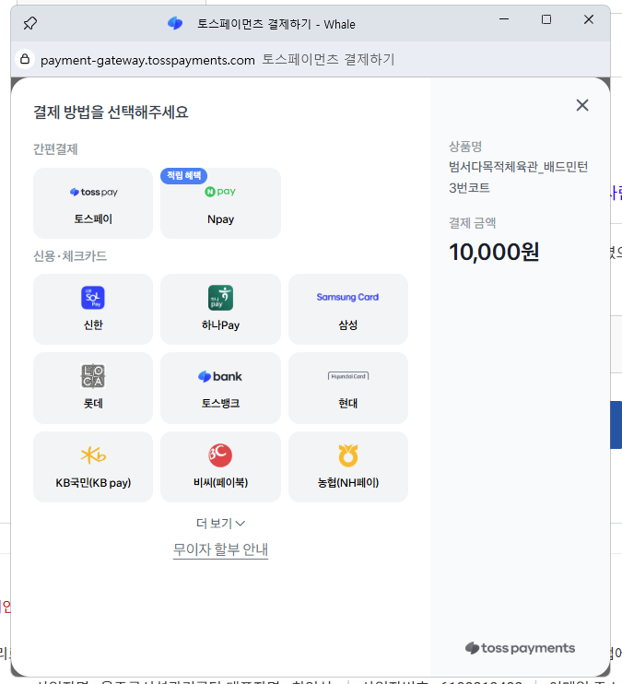622x684 pixels.
Task: Select 신한 SOL Pay card
Action: click(93, 310)
